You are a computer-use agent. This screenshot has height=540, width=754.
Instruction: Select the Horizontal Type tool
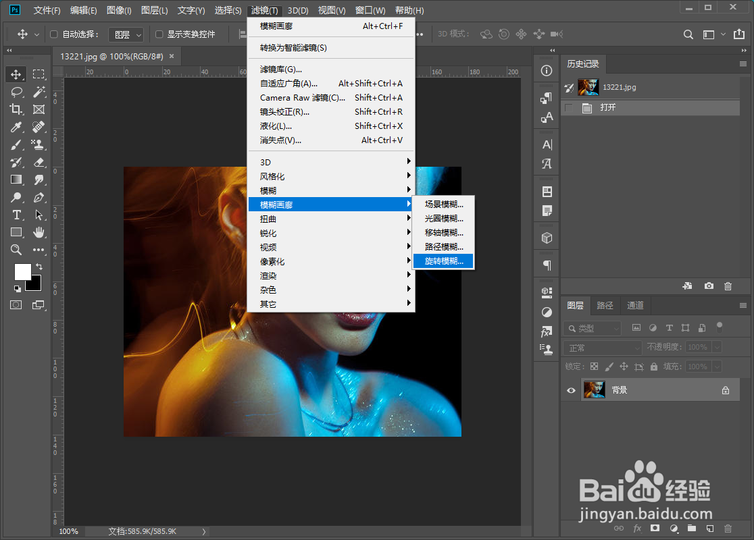[x=16, y=215]
